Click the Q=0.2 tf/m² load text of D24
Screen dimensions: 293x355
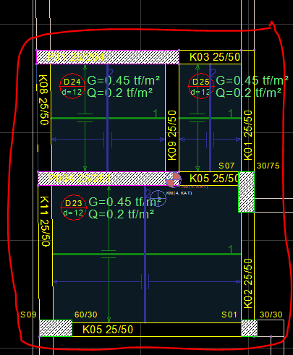120,93
